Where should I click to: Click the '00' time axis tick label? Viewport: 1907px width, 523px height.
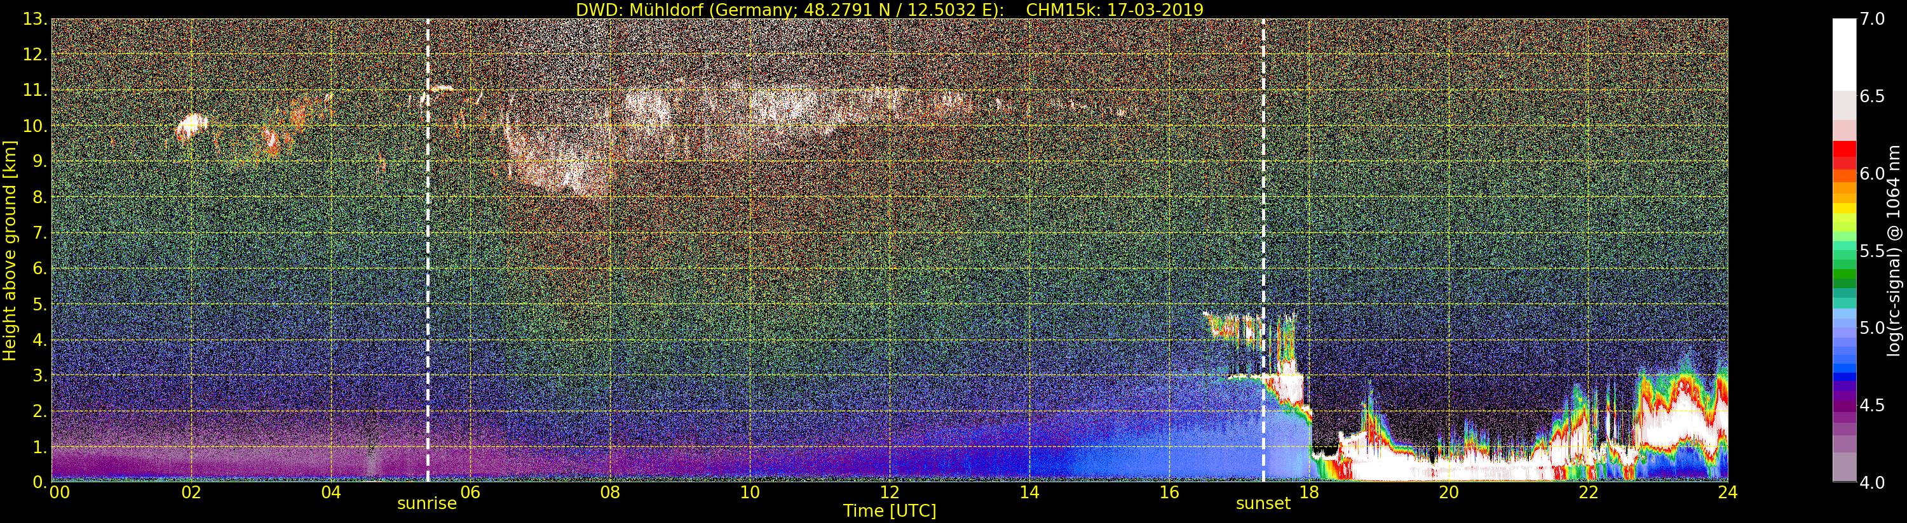(x=59, y=492)
